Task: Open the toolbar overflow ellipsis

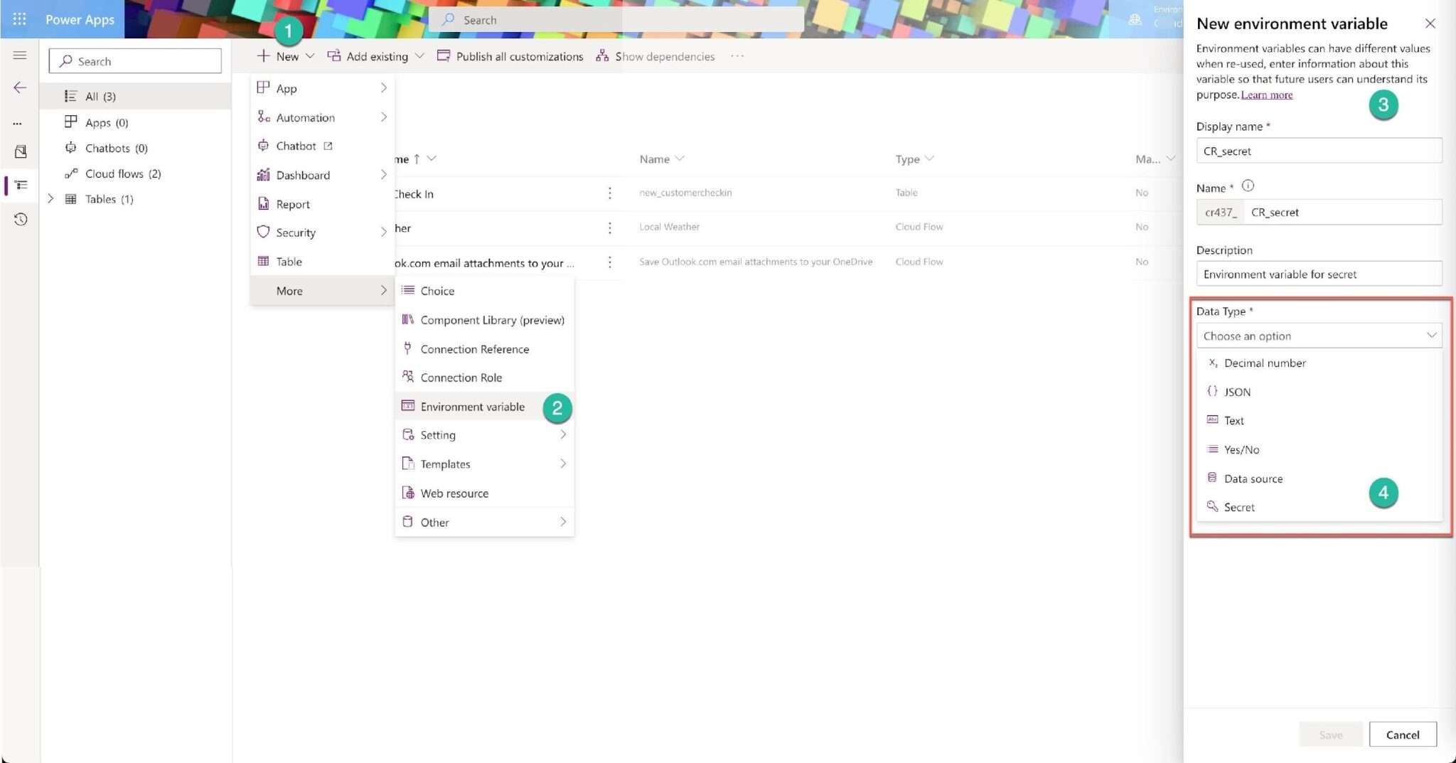Action: point(737,56)
